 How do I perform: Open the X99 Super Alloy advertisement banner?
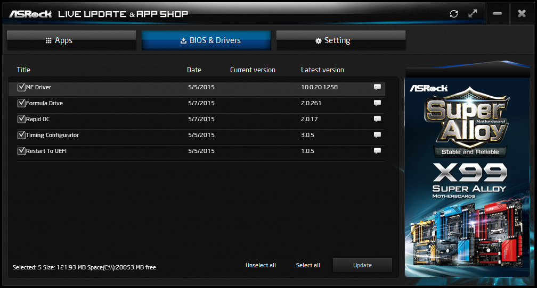tap(467, 177)
